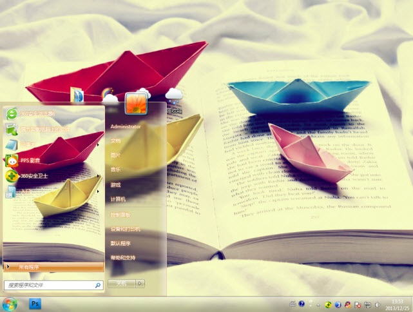This screenshot has height=312, width=413.
Task: Show 所有程序 all programs list
Action: [x=53, y=267]
